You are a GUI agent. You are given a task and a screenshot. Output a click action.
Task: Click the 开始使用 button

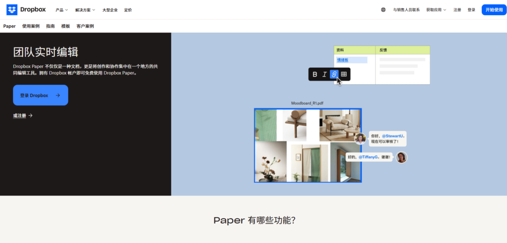tap(494, 10)
